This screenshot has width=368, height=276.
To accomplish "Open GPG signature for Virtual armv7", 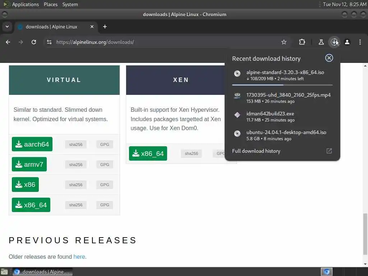I will [x=105, y=165].
